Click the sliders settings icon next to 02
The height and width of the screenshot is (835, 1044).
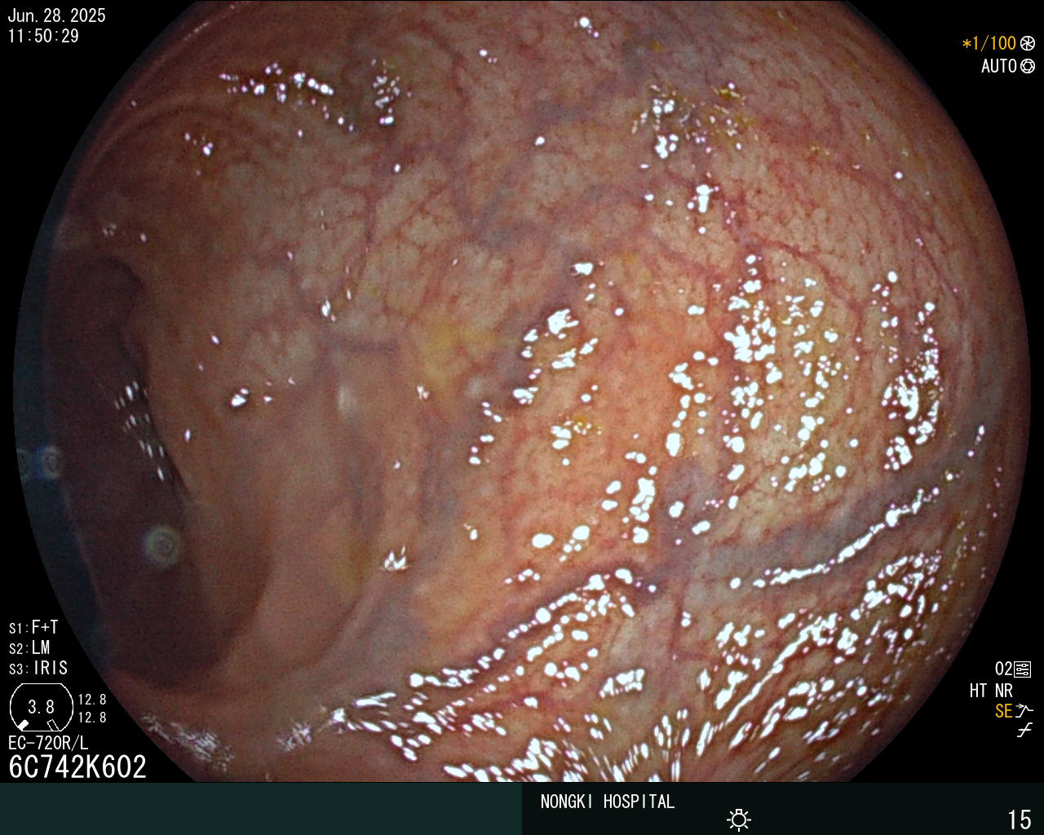[x=1023, y=669]
